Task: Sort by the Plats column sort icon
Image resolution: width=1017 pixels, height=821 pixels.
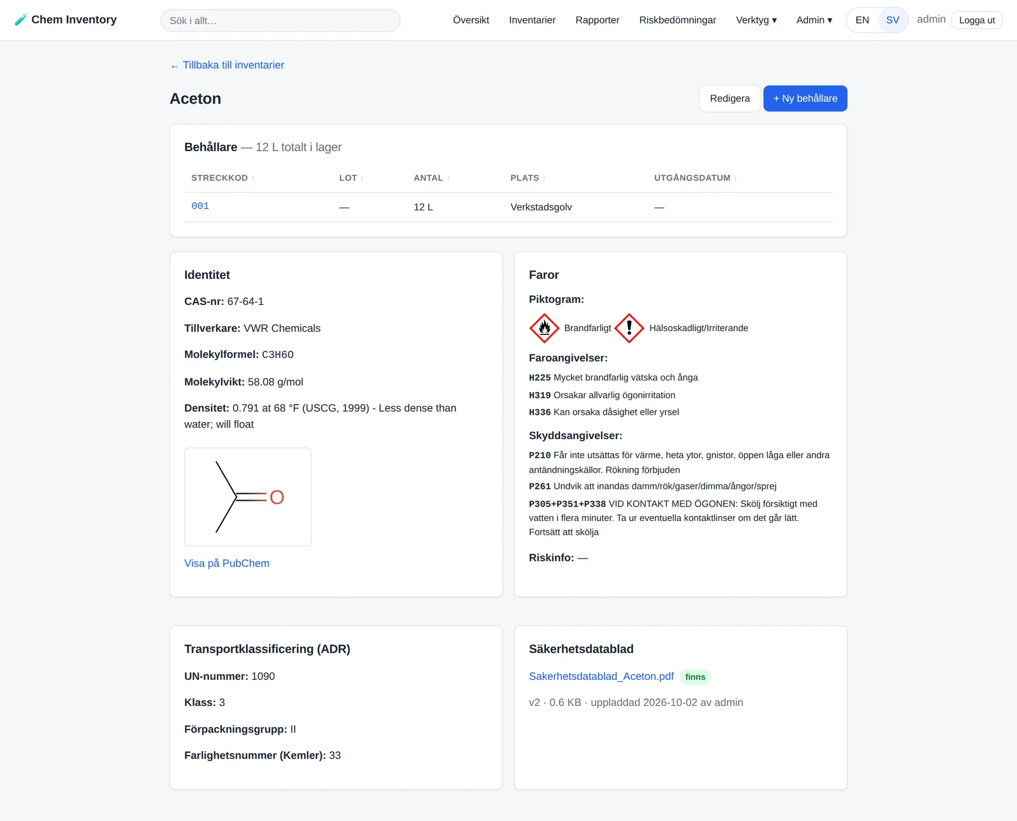Action: click(544, 179)
